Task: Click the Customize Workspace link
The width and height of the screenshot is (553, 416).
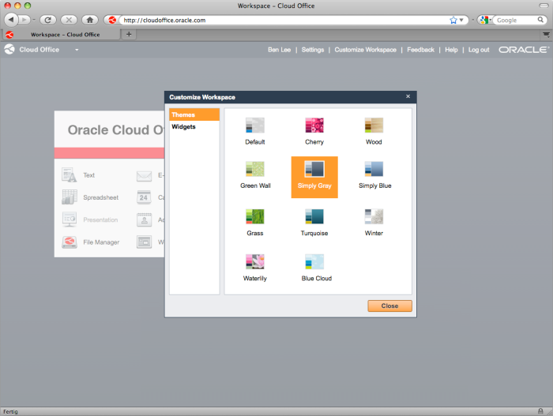Action: point(365,50)
